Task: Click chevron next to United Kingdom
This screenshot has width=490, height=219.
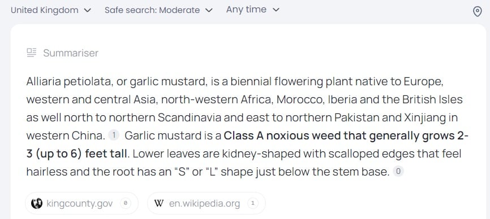Action: (88, 10)
